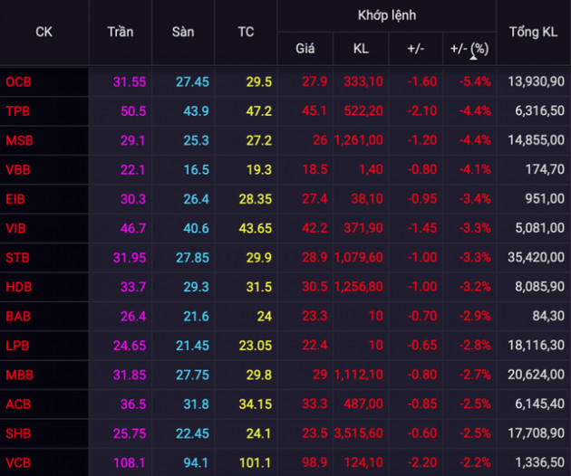Click TPB floor price 43.9
The image size is (571, 476).
tap(197, 111)
